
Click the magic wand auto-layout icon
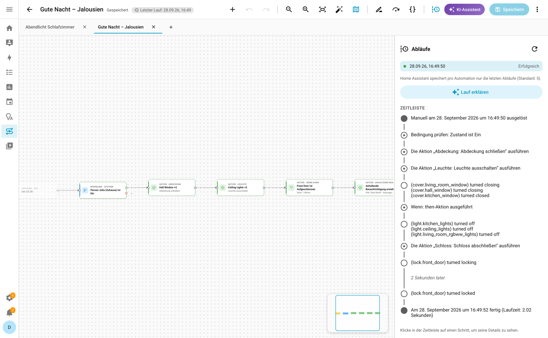339,9
